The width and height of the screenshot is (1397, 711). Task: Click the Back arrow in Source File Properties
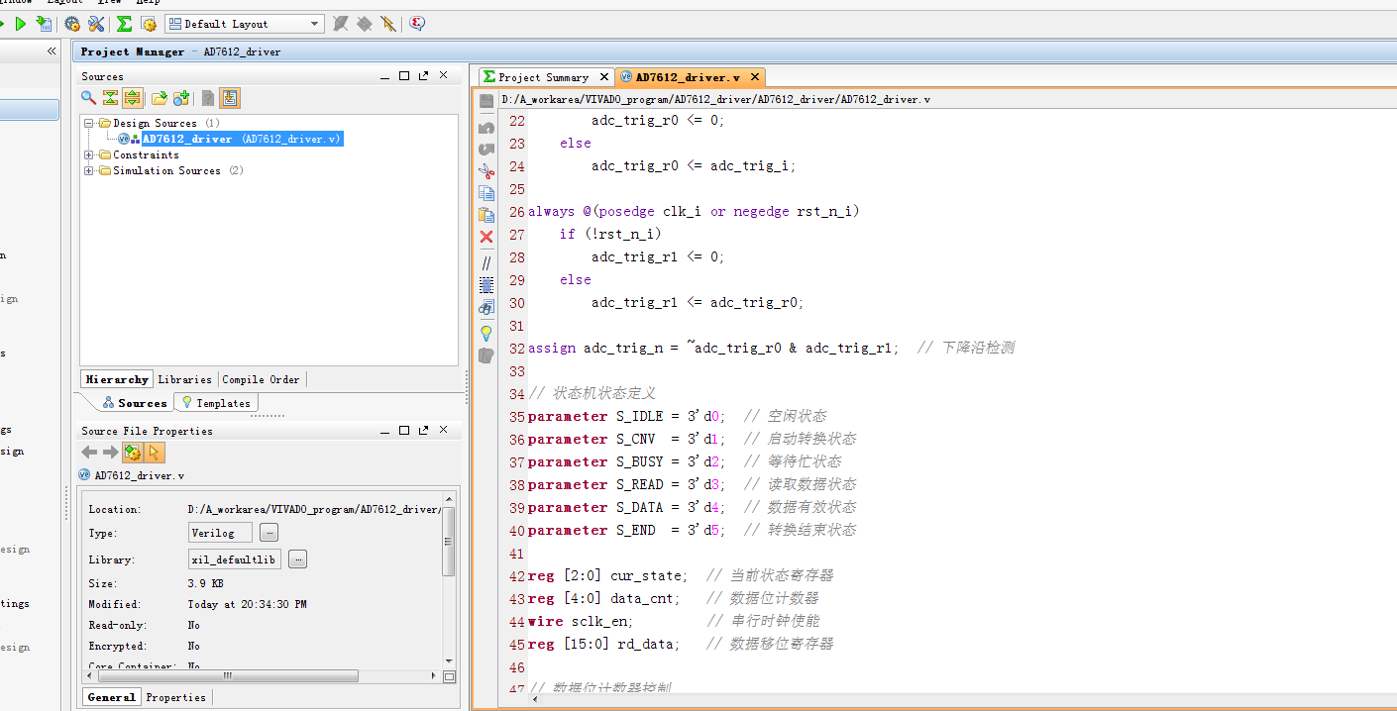(89, 453)
